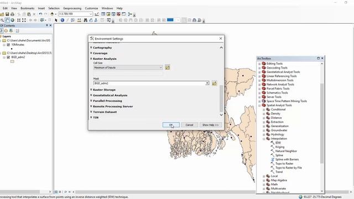Open the map scale dropdown
The height and width of the screenshot is (199, 354).
91,14
